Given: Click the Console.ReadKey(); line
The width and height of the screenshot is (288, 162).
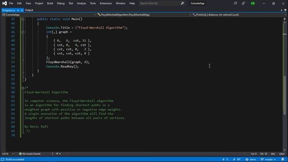Looking at the screenshot, I should point(62,66).
